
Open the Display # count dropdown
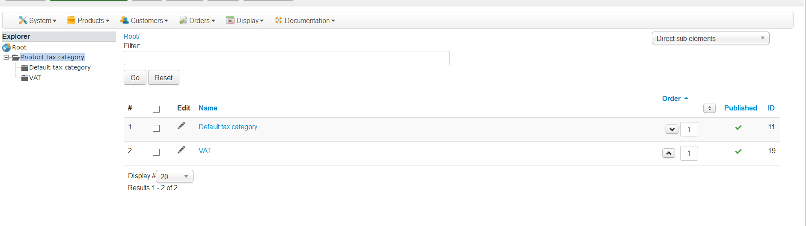175,177
